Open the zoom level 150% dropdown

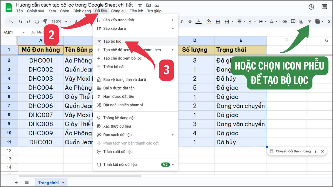(59, 21)
